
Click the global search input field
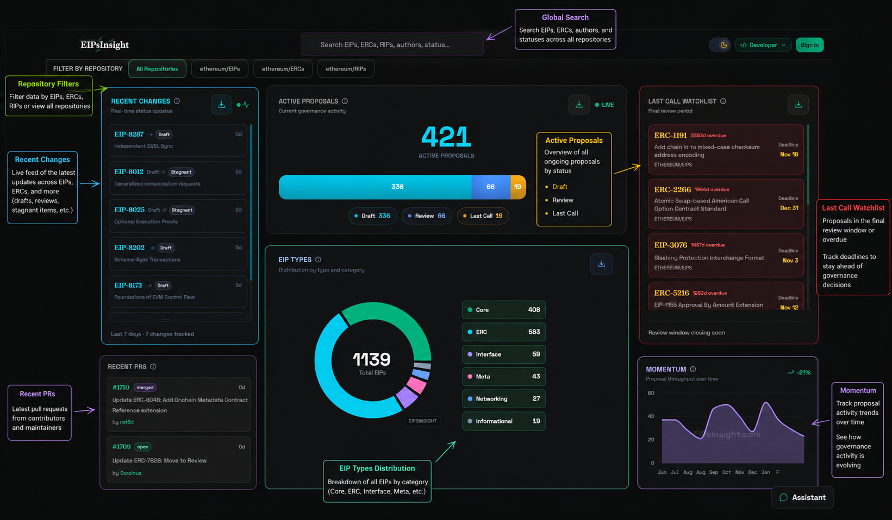(x=391, y=45)
